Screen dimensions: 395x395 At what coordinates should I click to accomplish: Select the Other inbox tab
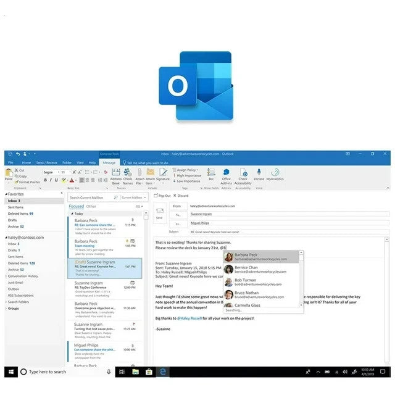(91, 206)
